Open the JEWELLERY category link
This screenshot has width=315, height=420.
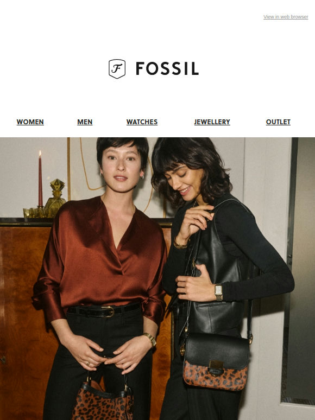[212, 122]
